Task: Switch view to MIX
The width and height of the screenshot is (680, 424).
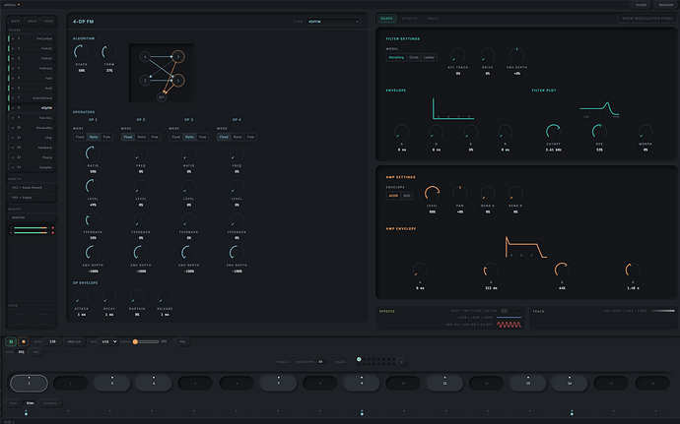Action: click(36, 352)
